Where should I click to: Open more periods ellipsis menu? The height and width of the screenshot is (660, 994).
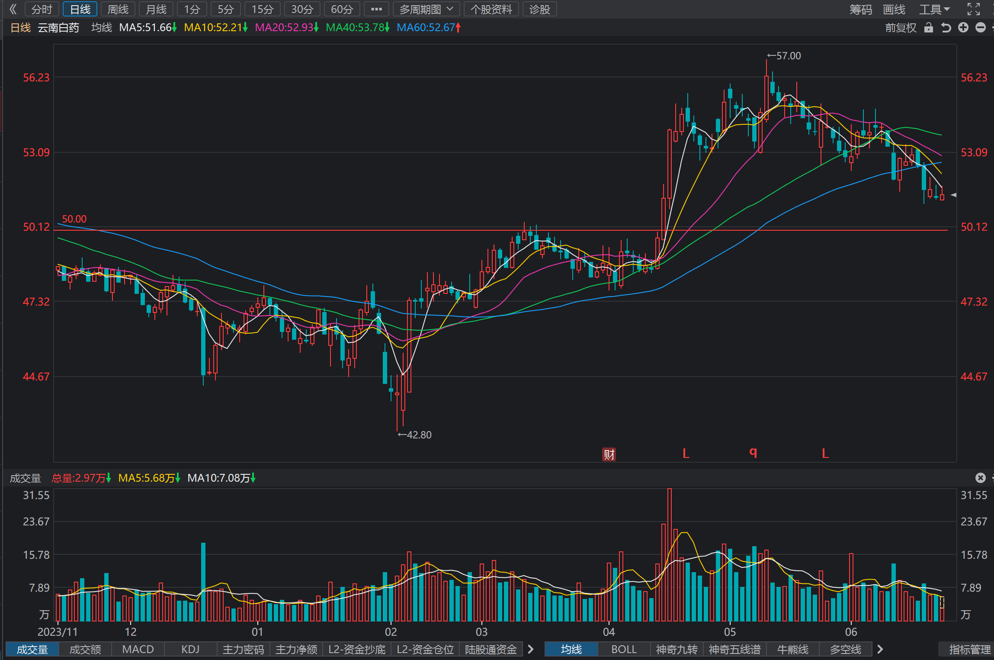[376, 9]
